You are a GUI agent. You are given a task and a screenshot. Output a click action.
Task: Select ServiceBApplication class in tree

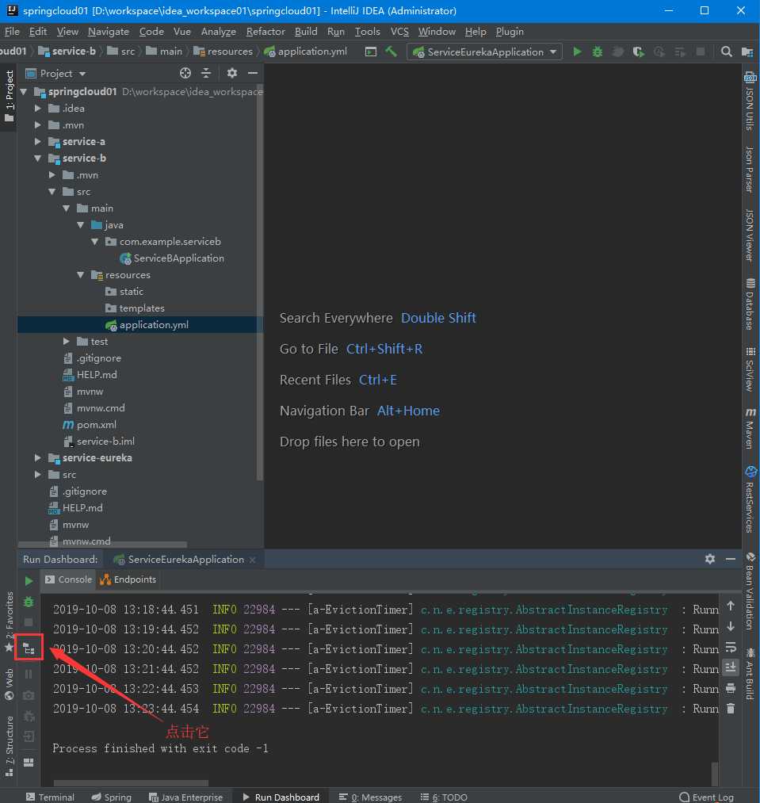pos(172,258)
